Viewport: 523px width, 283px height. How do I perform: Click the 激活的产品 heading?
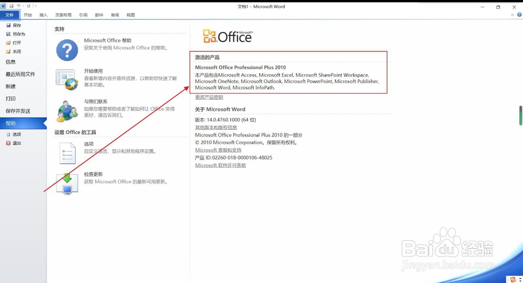[207, 58]
